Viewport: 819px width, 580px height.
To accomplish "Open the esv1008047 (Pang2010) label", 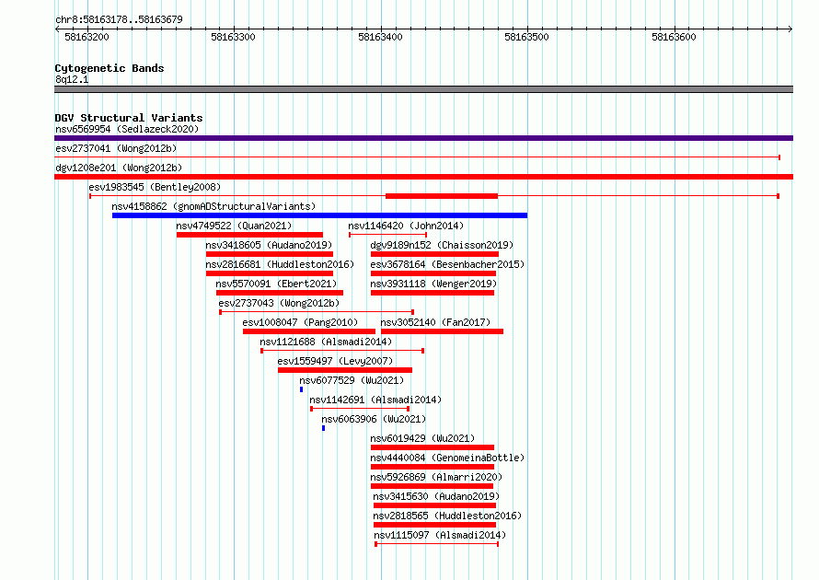I will point(300,322).
